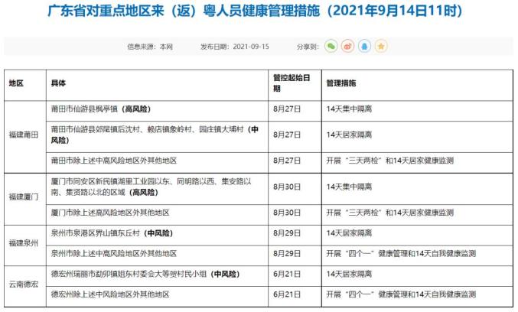Click 四个一 measure in 泉州市其他地区 row
518x312 pixels.
pos(401,254)
